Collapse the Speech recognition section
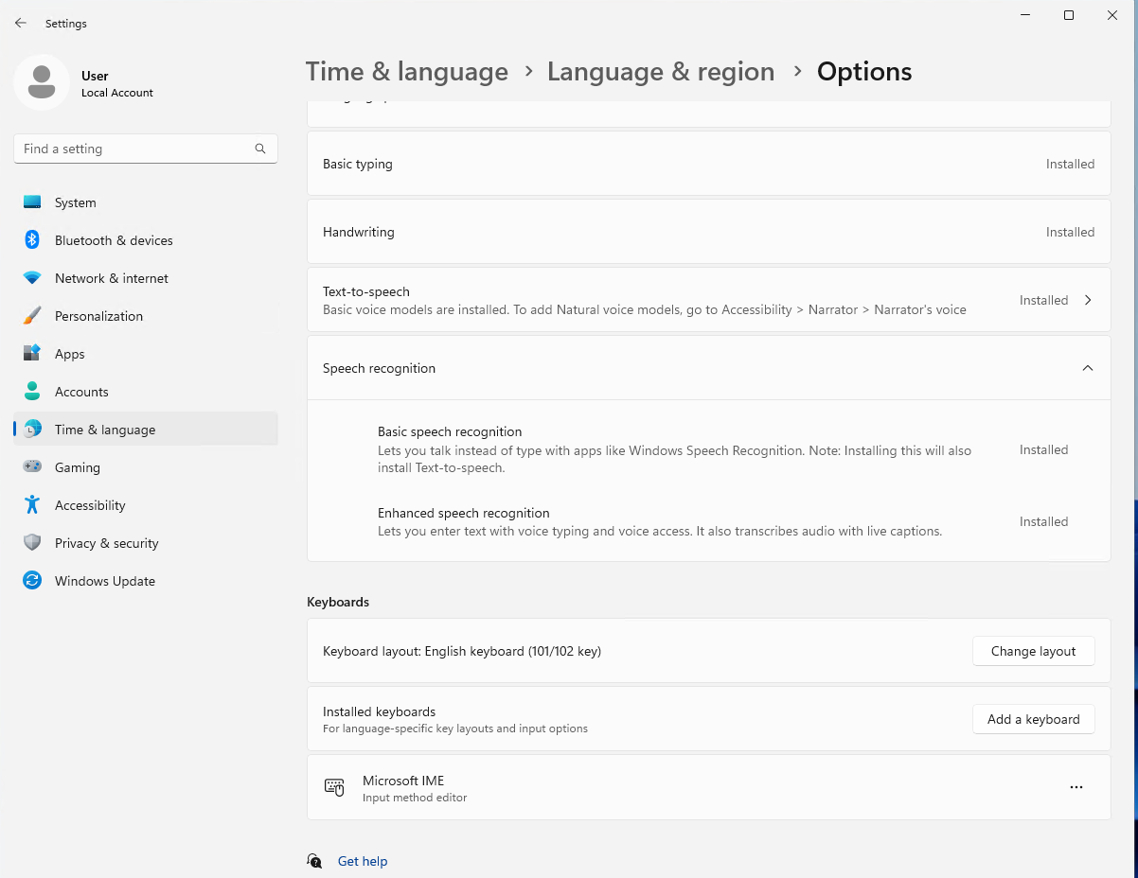Viewport: 1138px width, 878px height. pyautogui.click(x=1087, y=368)
